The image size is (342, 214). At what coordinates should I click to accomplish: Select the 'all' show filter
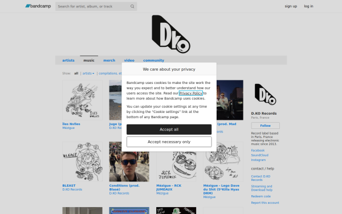(x=76, y=74)
